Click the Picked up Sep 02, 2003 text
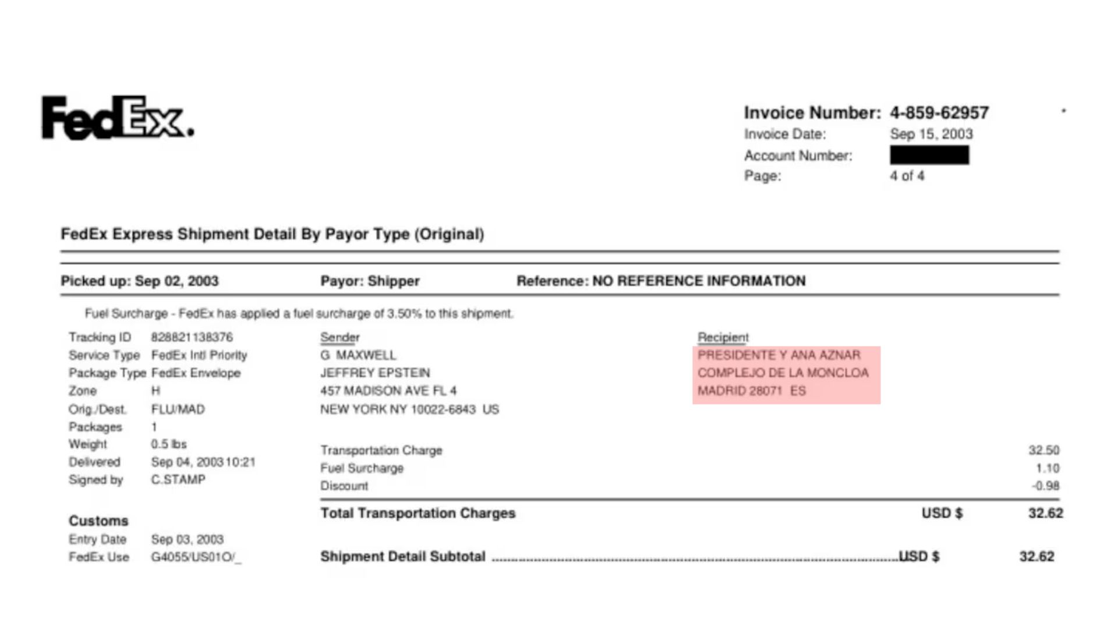This screenshot has height=629, width=1118. pyautogui.click(x=140, y=281)
